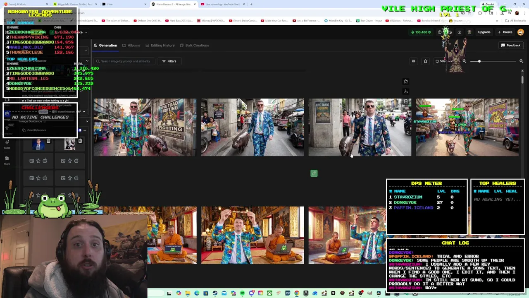This screenshot has width=529, height=298.
Task: Open the user profile avatar in the app header
Action: [x=521, y=32]
